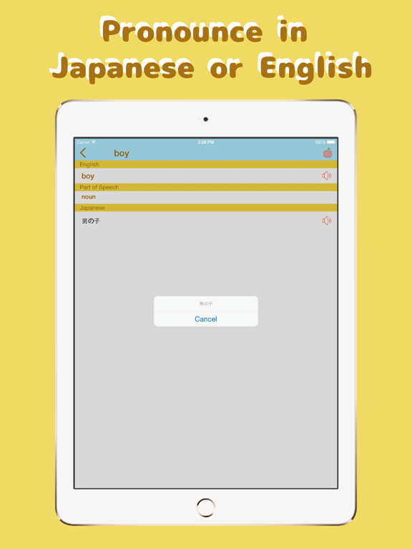Tap the iPad home button
412x549 pixels.
click(x=206, y=508)
